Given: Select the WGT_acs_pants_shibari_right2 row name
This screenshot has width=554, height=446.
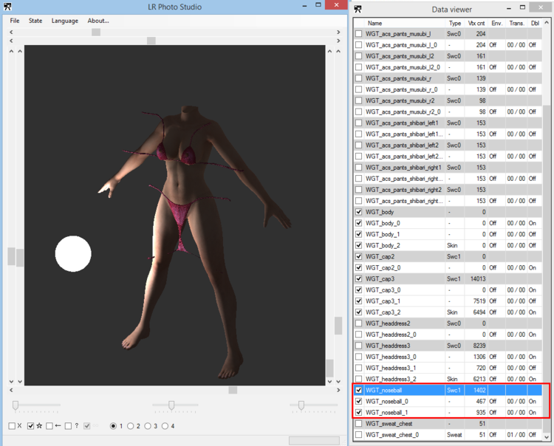Looking at the screenshot, I should click(403, 190).
